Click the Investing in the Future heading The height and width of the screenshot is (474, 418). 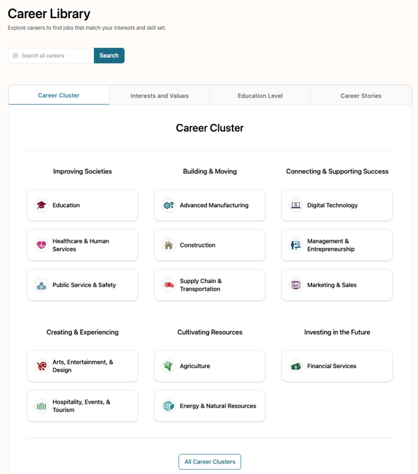[337, 332]
